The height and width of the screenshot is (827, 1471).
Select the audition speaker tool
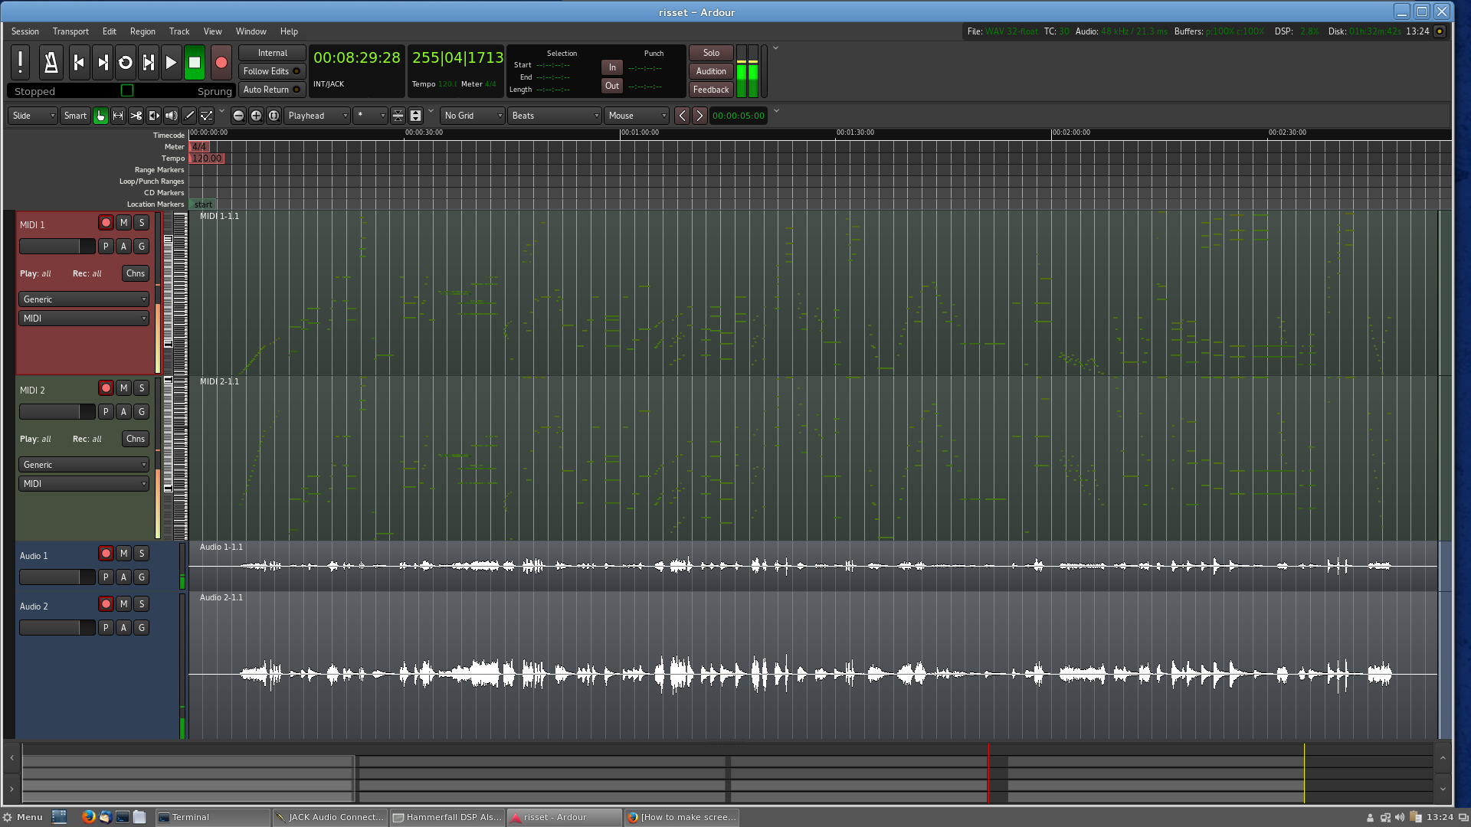coord(172,116)
